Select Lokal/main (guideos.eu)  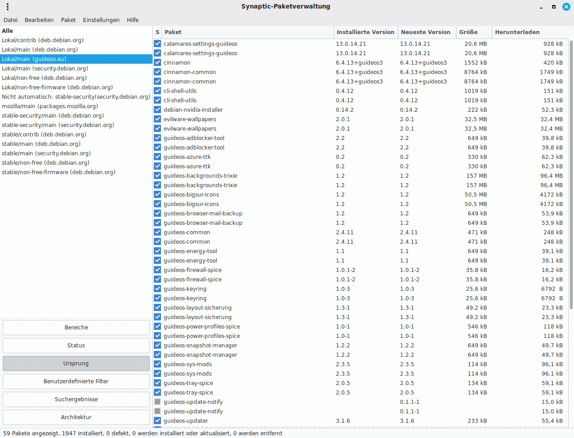76,59
